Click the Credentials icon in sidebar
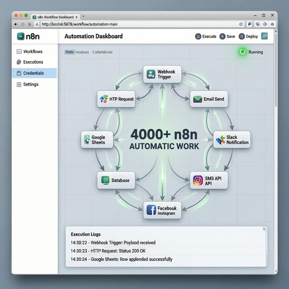289x289 pixels. click(x=19, y=73)
